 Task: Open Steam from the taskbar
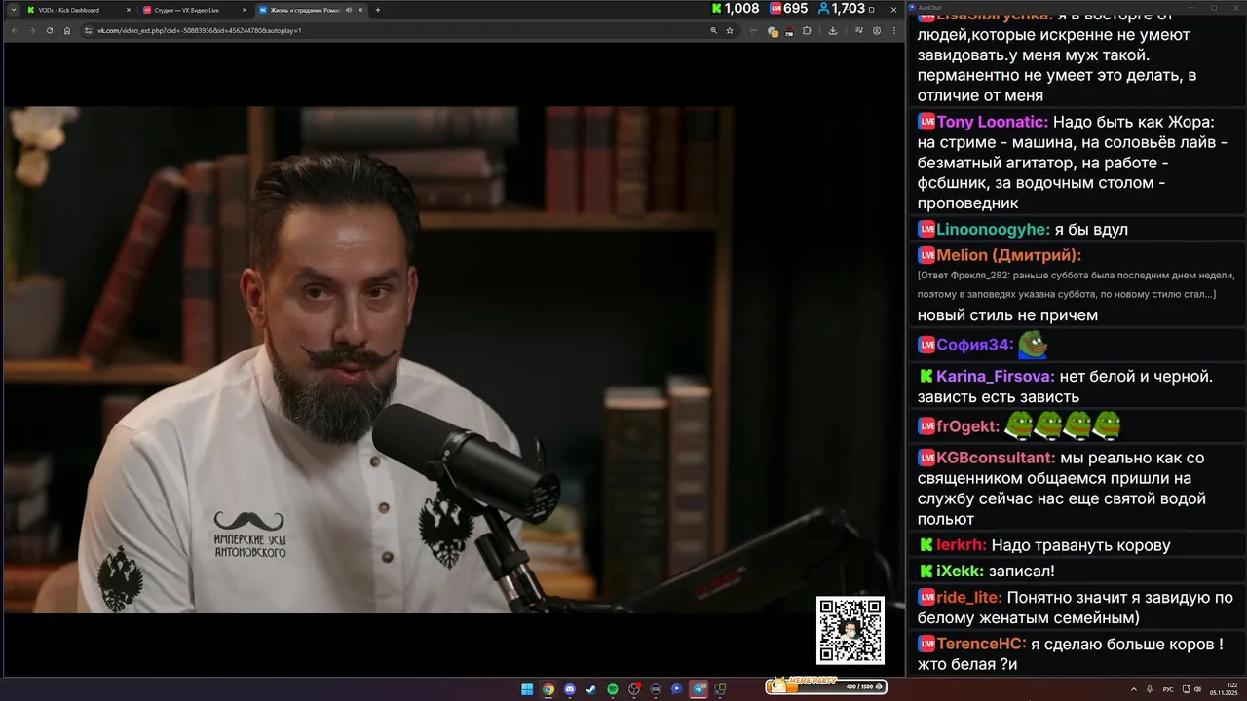(591, 689)
